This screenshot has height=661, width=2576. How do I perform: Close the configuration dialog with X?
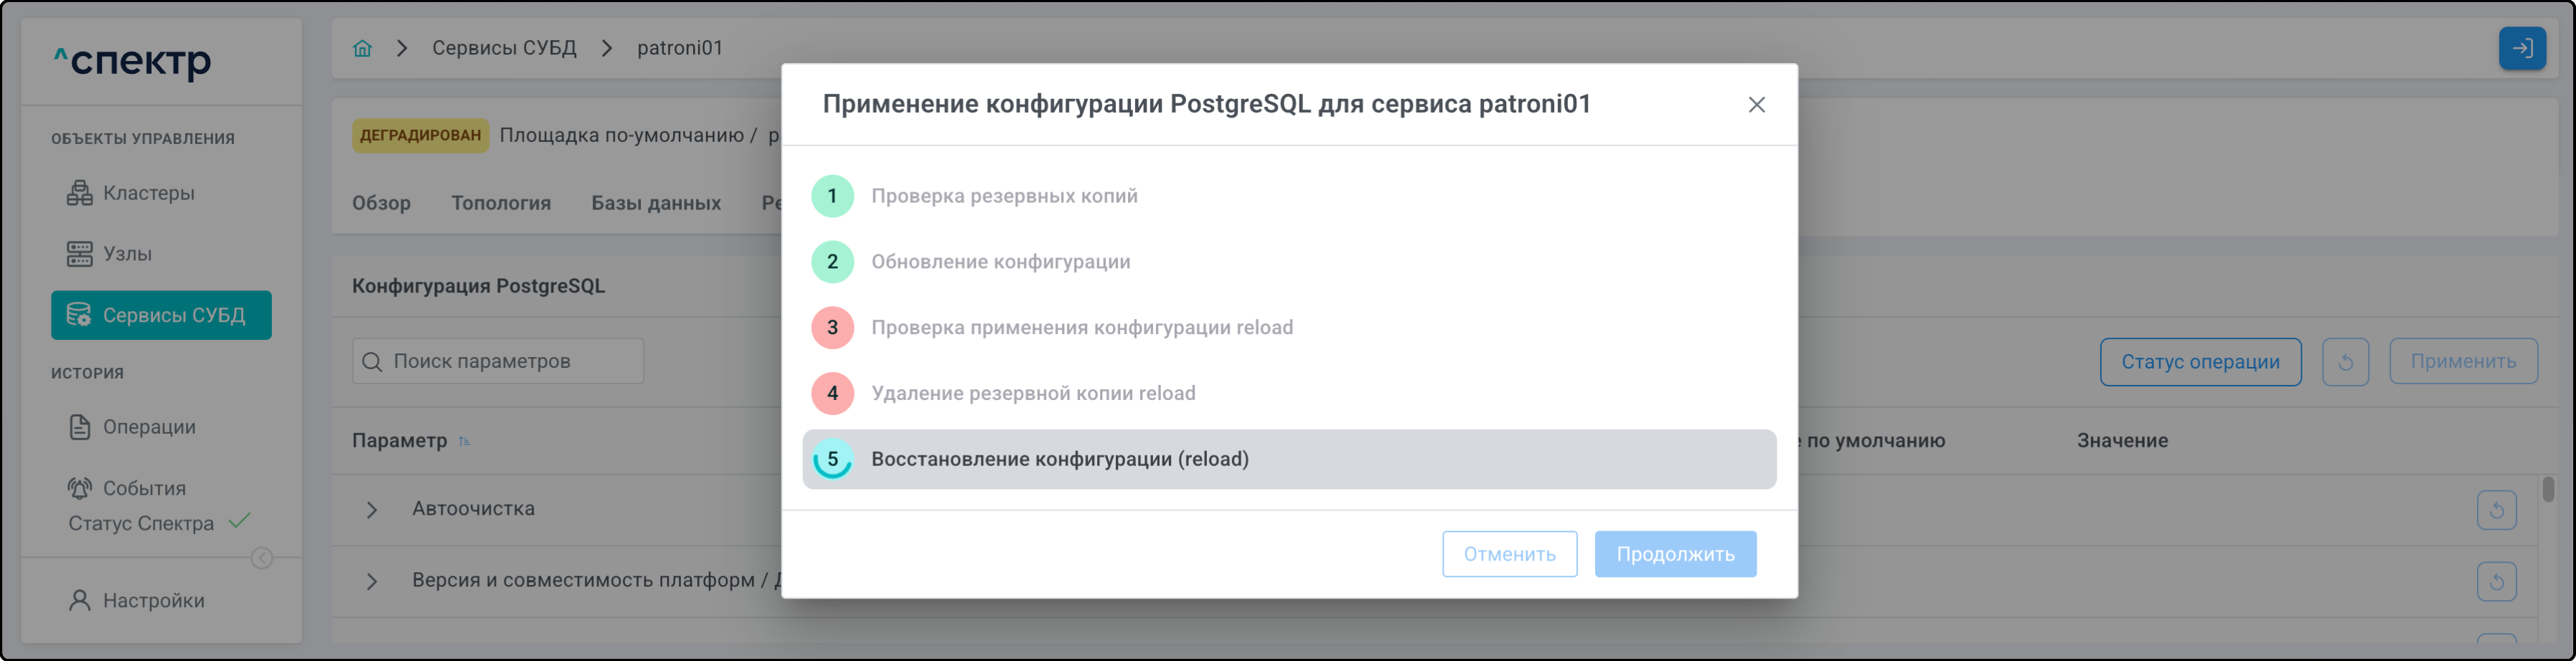pos(1756,105)
